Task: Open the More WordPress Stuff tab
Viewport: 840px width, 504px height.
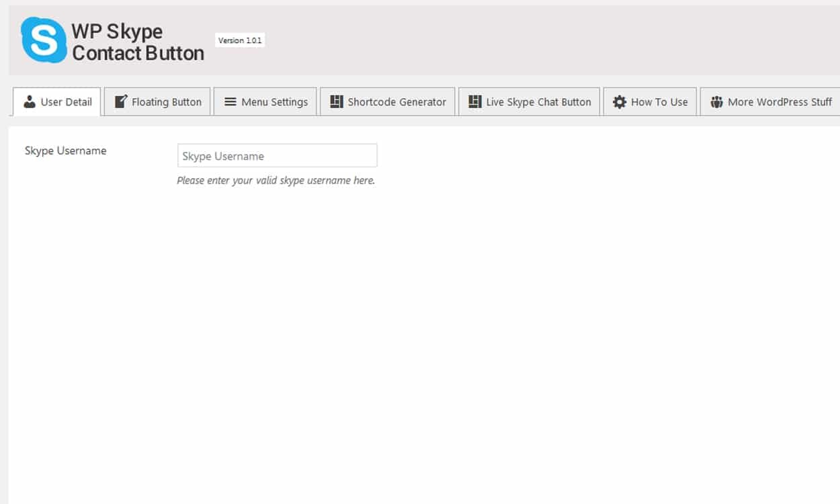Action: click(x=770, y=101)
